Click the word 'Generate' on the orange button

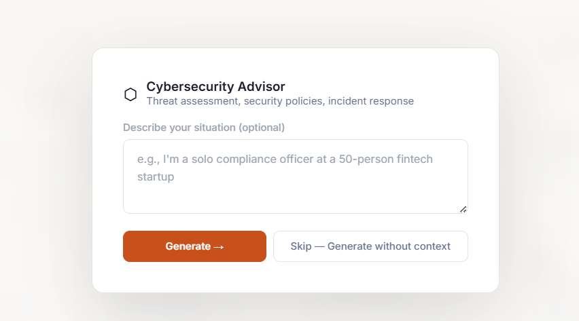188,246
